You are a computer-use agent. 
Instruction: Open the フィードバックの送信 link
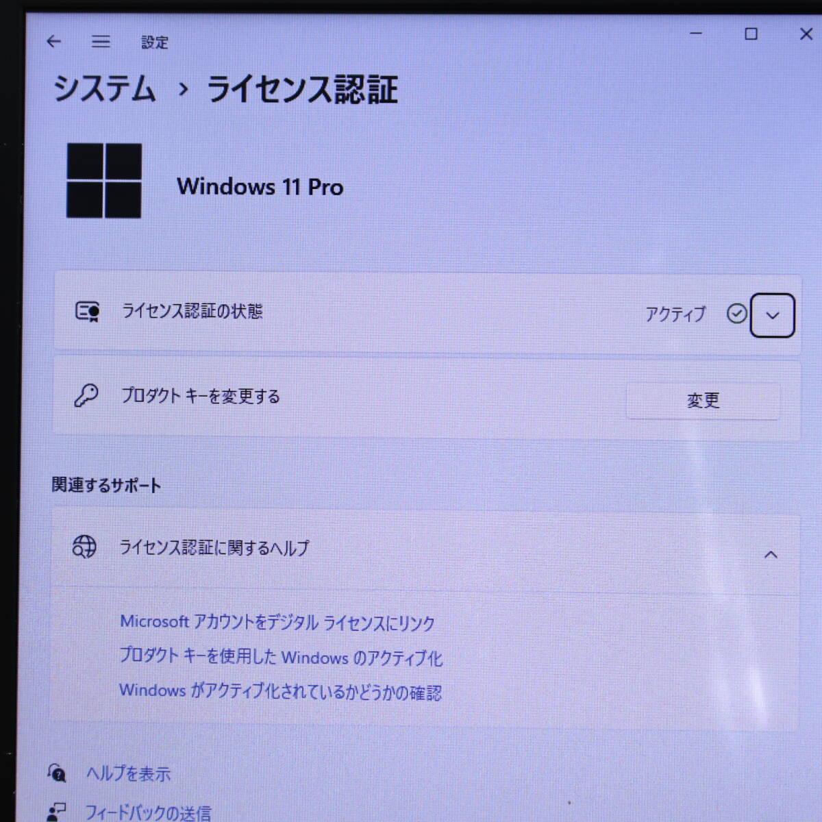[148, 813]
